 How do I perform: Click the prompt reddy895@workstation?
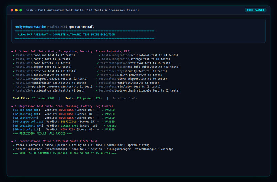(x=31, y=27)
